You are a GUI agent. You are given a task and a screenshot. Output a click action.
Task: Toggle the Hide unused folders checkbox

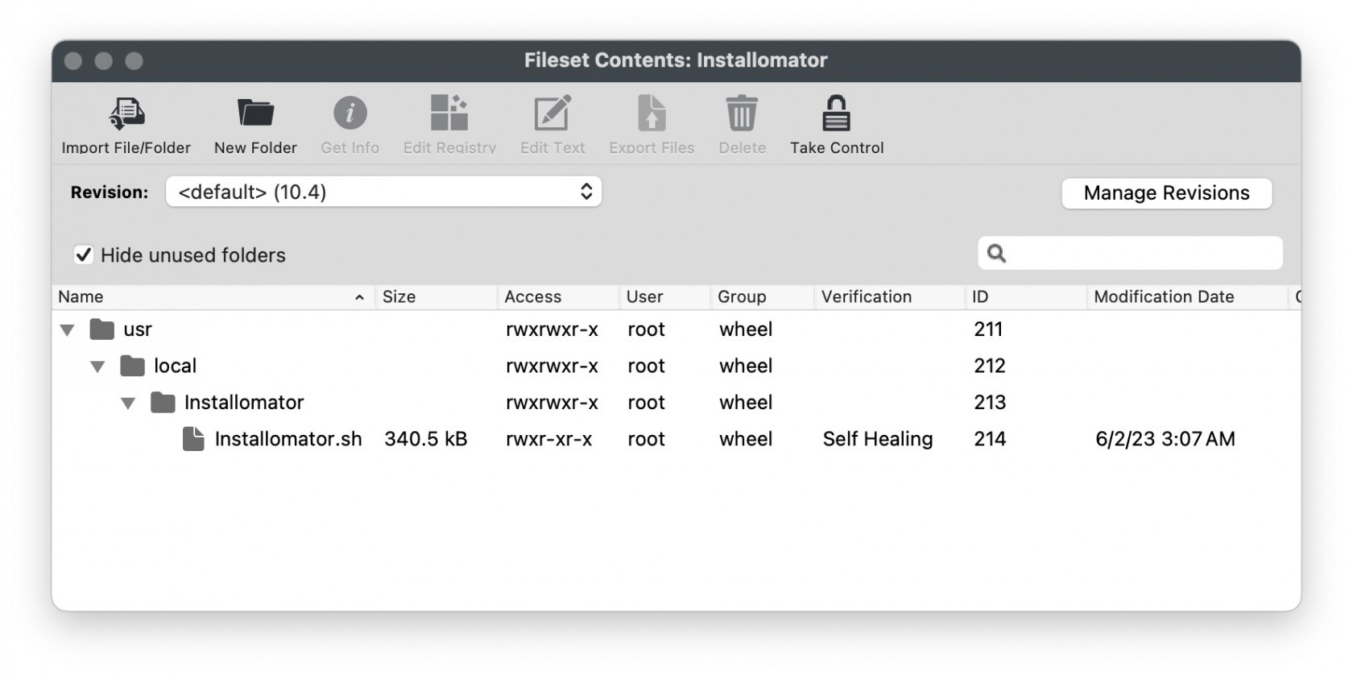pyautogui.click(x=84, y=255)
